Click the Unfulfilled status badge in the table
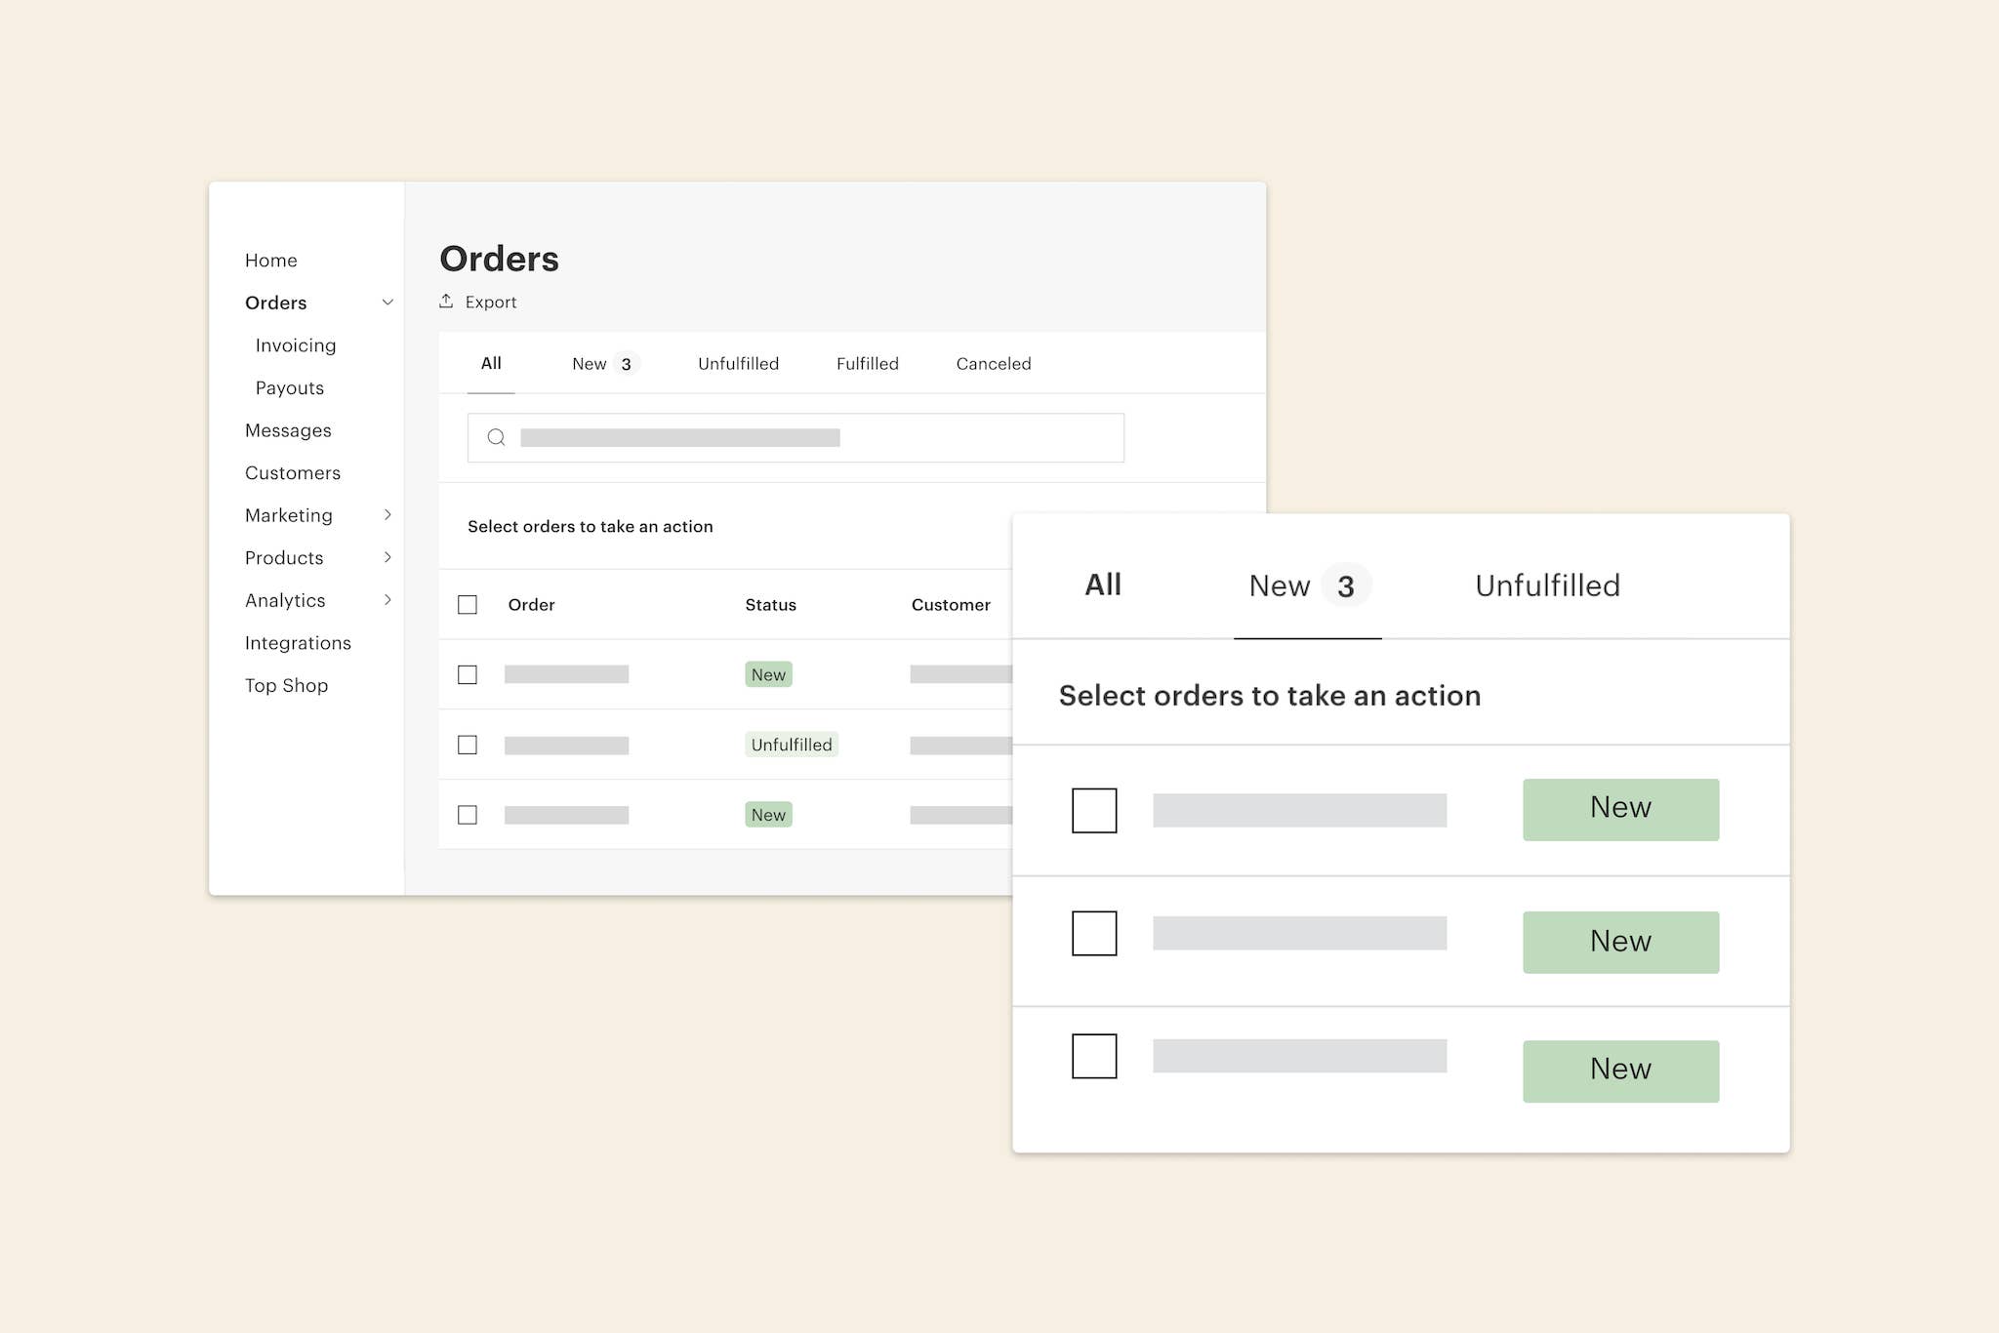1999x1333 pixels. click(x=791, y=745)
